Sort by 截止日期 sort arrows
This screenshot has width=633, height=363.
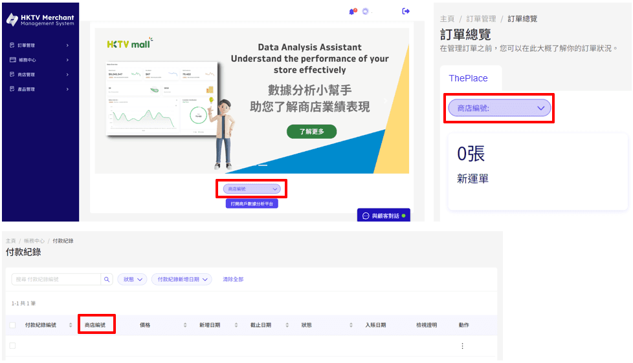coord(287,325)
